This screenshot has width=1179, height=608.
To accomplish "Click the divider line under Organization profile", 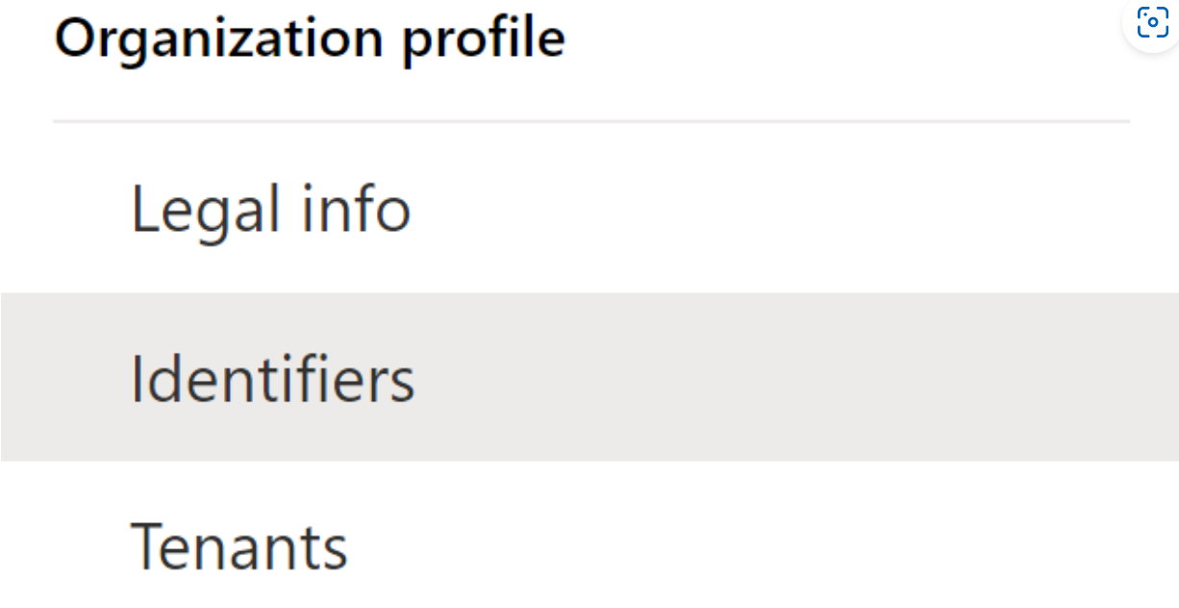I will [x=591, y=119].
